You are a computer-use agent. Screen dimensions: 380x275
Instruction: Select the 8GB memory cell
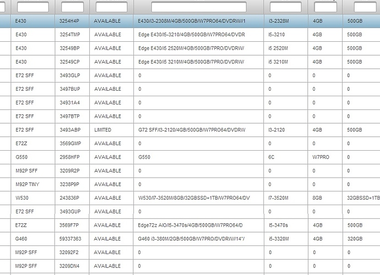(317, 198)
